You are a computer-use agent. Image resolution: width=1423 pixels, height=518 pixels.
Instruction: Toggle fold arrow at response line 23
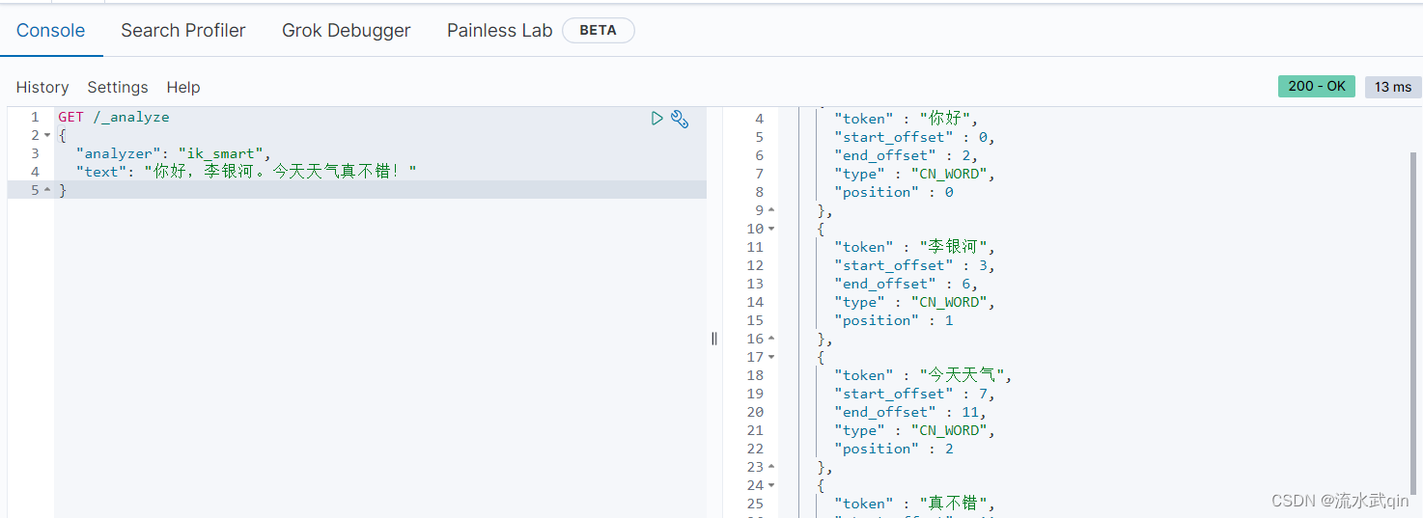pos(771,467)
